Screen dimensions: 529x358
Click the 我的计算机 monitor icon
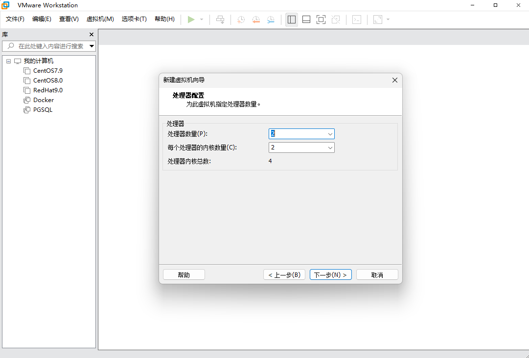[x=18, y=61]
